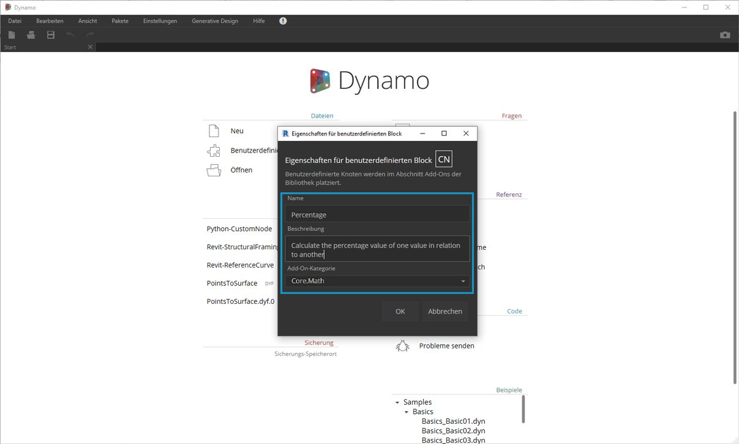Click the notification exclamation icon in menu bar
The height and width of the screenshot is (444, 739).
tap(283, 21)
